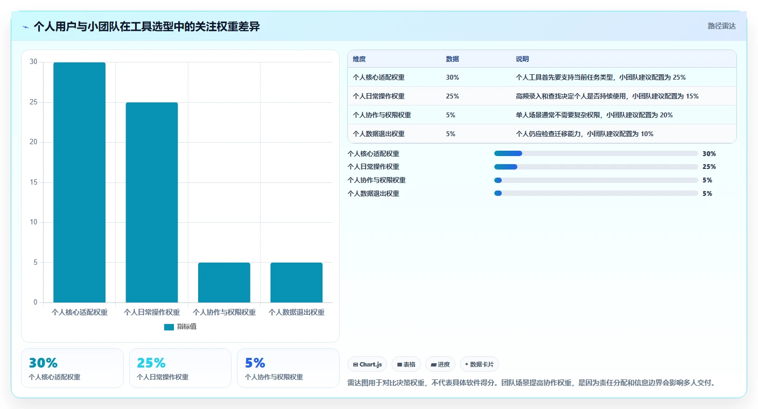The height and width of the screenshot is (409, 758).
Task: Click the 个人数据退出权重 progress bar at 5%
Action: coord(596,194)
